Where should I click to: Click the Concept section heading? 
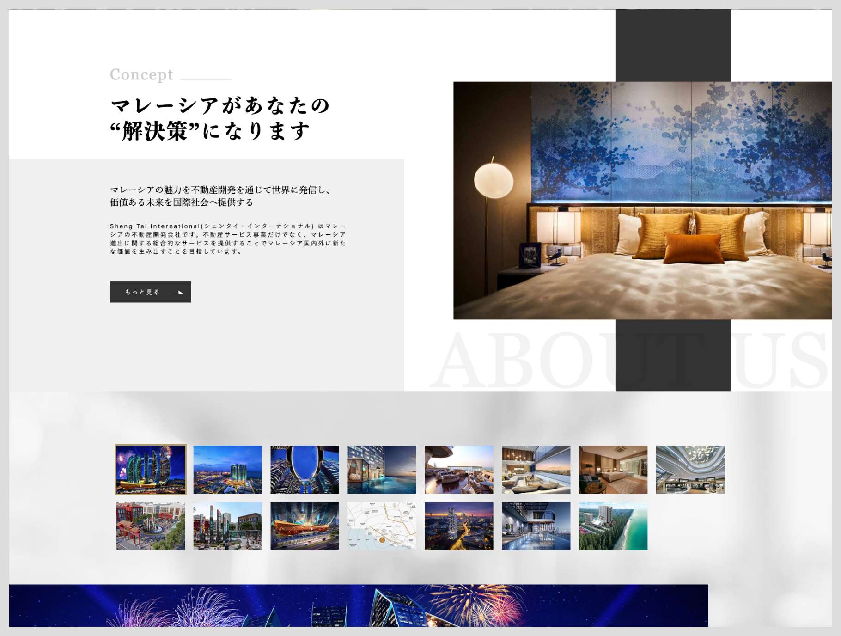point(141,74)
